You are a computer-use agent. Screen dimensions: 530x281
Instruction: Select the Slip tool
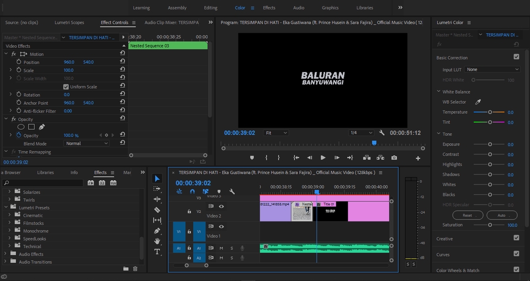[x=157, y=220]
